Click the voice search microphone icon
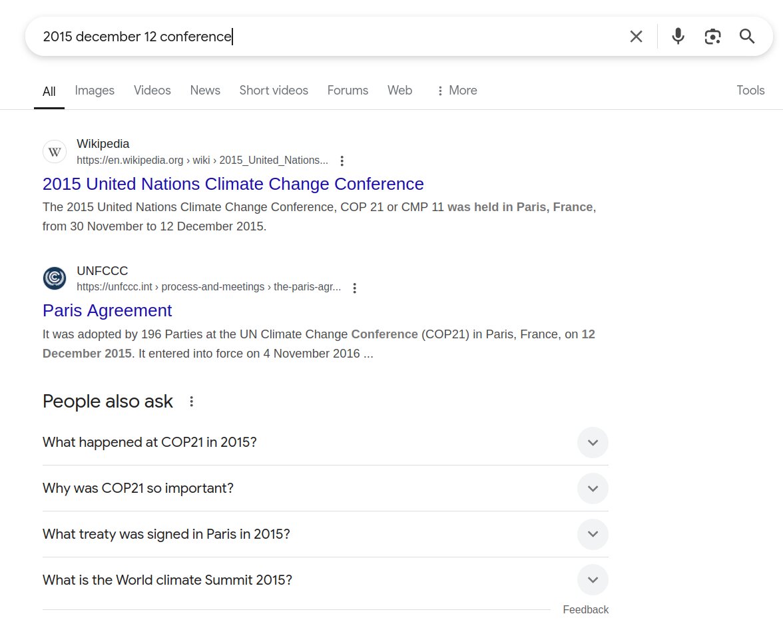This screenshot has width=783, height=620. point(678,37)
